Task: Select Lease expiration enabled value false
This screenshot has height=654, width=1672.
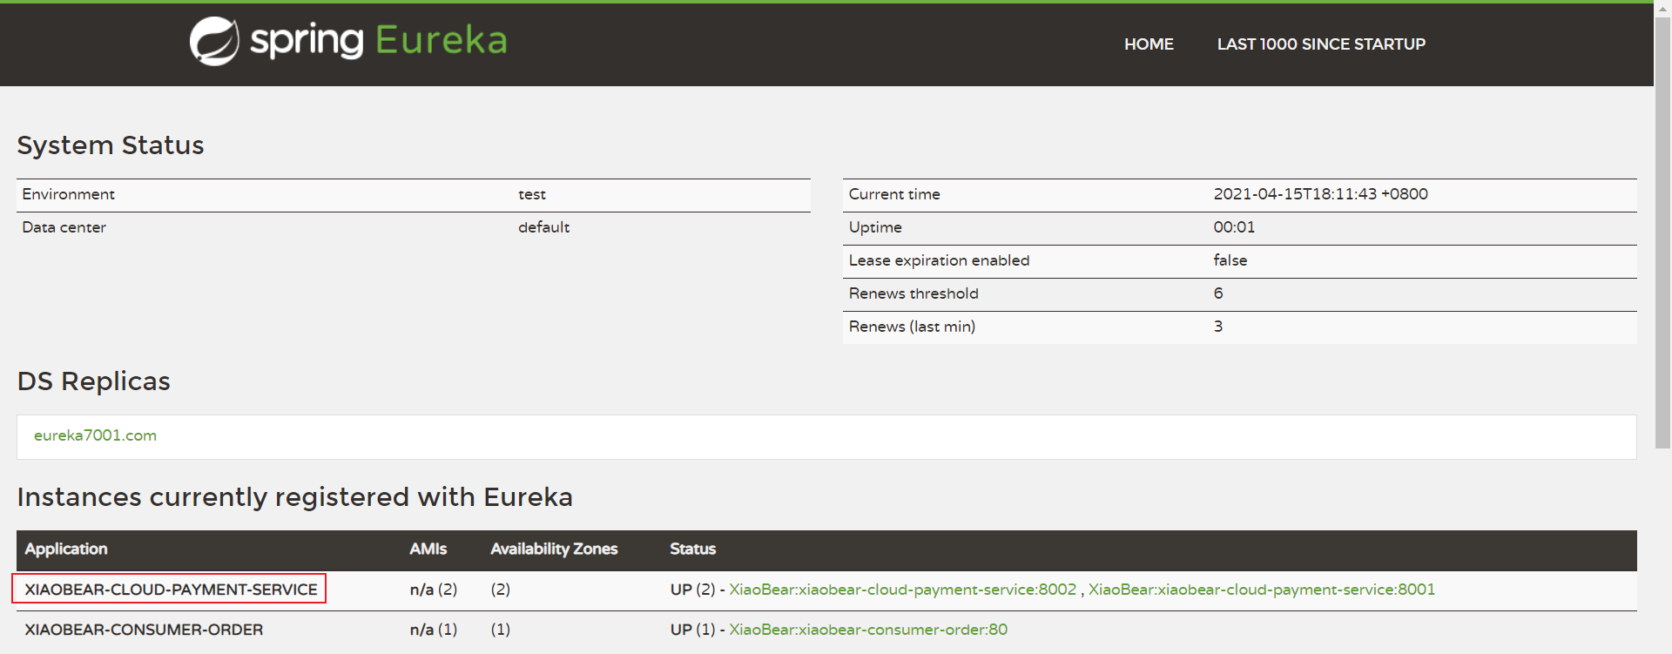Action: (x=1230, y=260)
